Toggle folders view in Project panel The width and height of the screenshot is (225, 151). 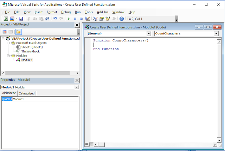tap(18, 32)
